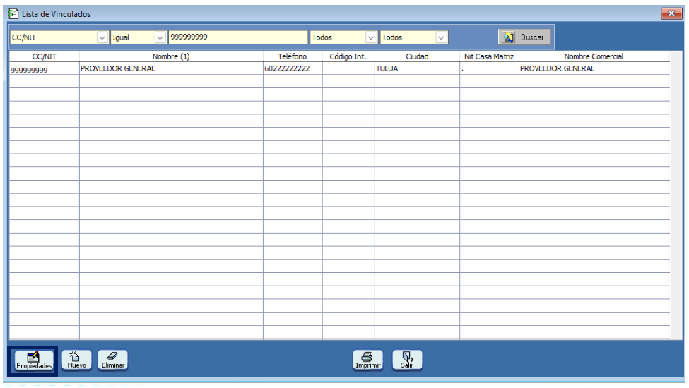
Task: Open the Igual comparison operator dropdown
Action: 160,37
